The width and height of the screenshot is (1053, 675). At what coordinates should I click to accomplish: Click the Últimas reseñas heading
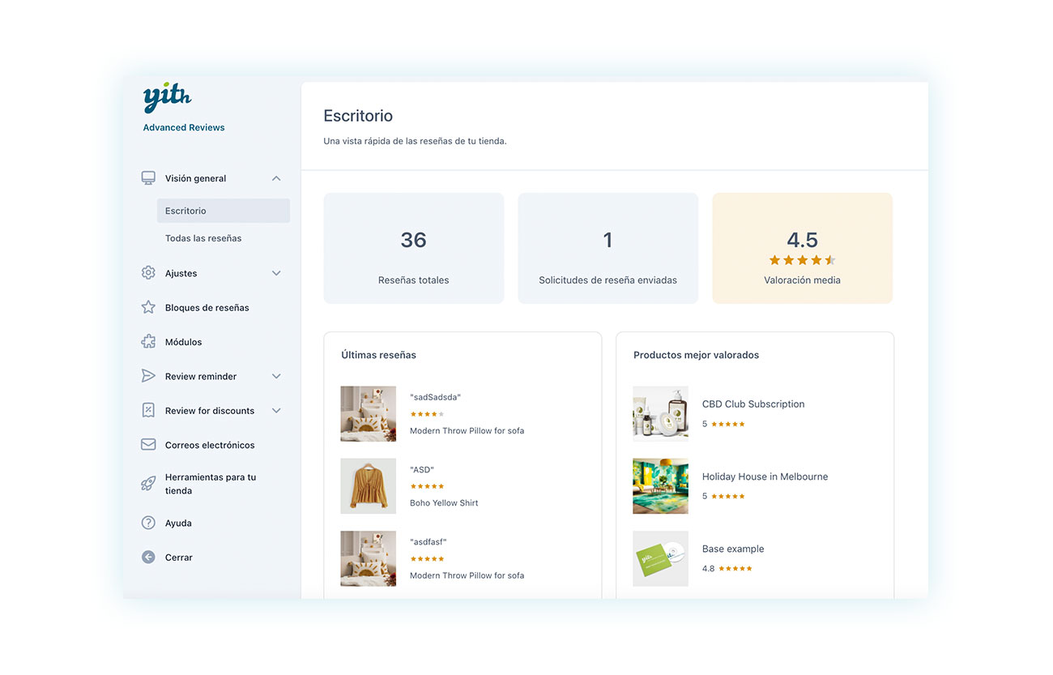(x=378, y=355)
